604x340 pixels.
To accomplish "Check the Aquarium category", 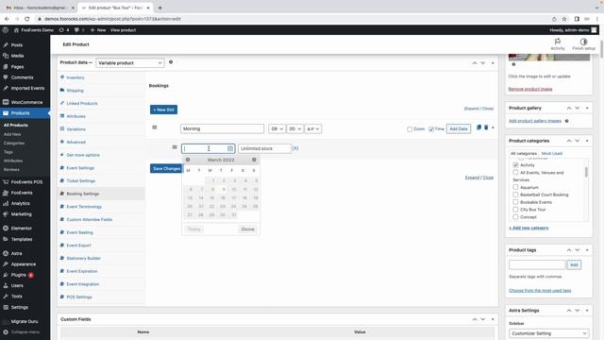I will coord(515,187).
